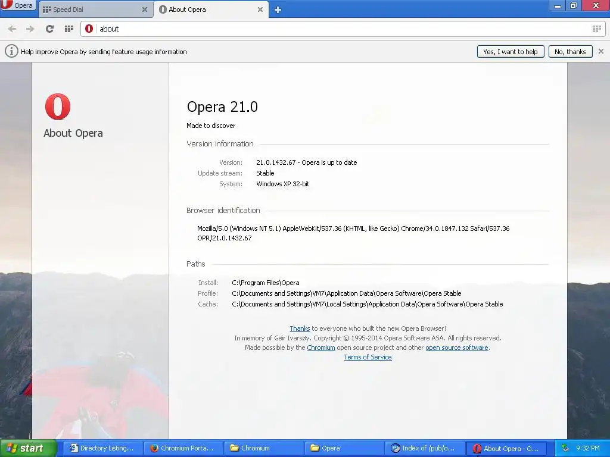Click the 'Stable' update stream value
The height and width of the screenshot is (457, 610).
265,173
